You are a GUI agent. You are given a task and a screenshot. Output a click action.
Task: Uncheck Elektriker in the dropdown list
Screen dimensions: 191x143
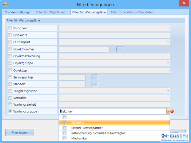click(64, 123)
